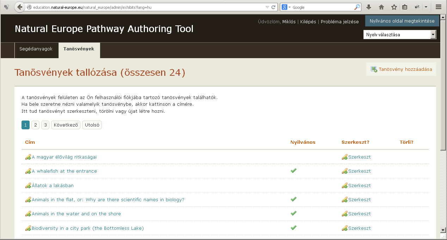
Task: Click the Szerkeszt pencil icon in Állatok a lakásban row
Action: 345,186
